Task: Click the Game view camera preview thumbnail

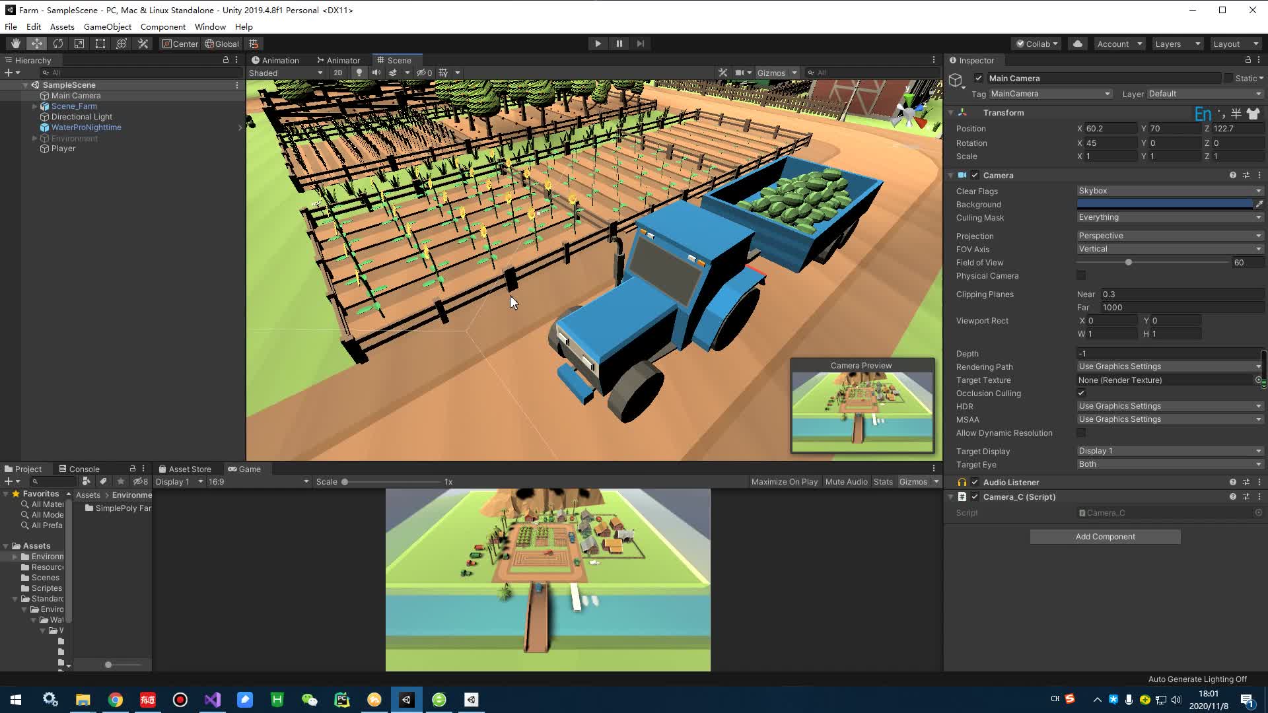Action: coord(861,407)
